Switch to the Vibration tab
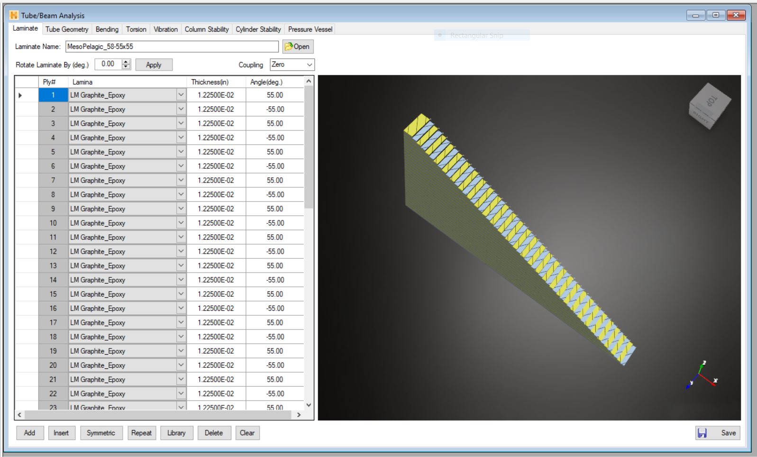This screenshot has height=457, width=757. click(x=165, y=29)
